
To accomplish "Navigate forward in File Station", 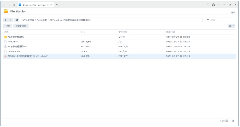I will (10, 20).
